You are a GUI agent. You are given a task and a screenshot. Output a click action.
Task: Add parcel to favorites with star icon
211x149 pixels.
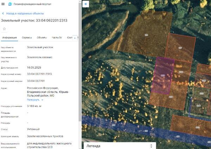point(4,29)
